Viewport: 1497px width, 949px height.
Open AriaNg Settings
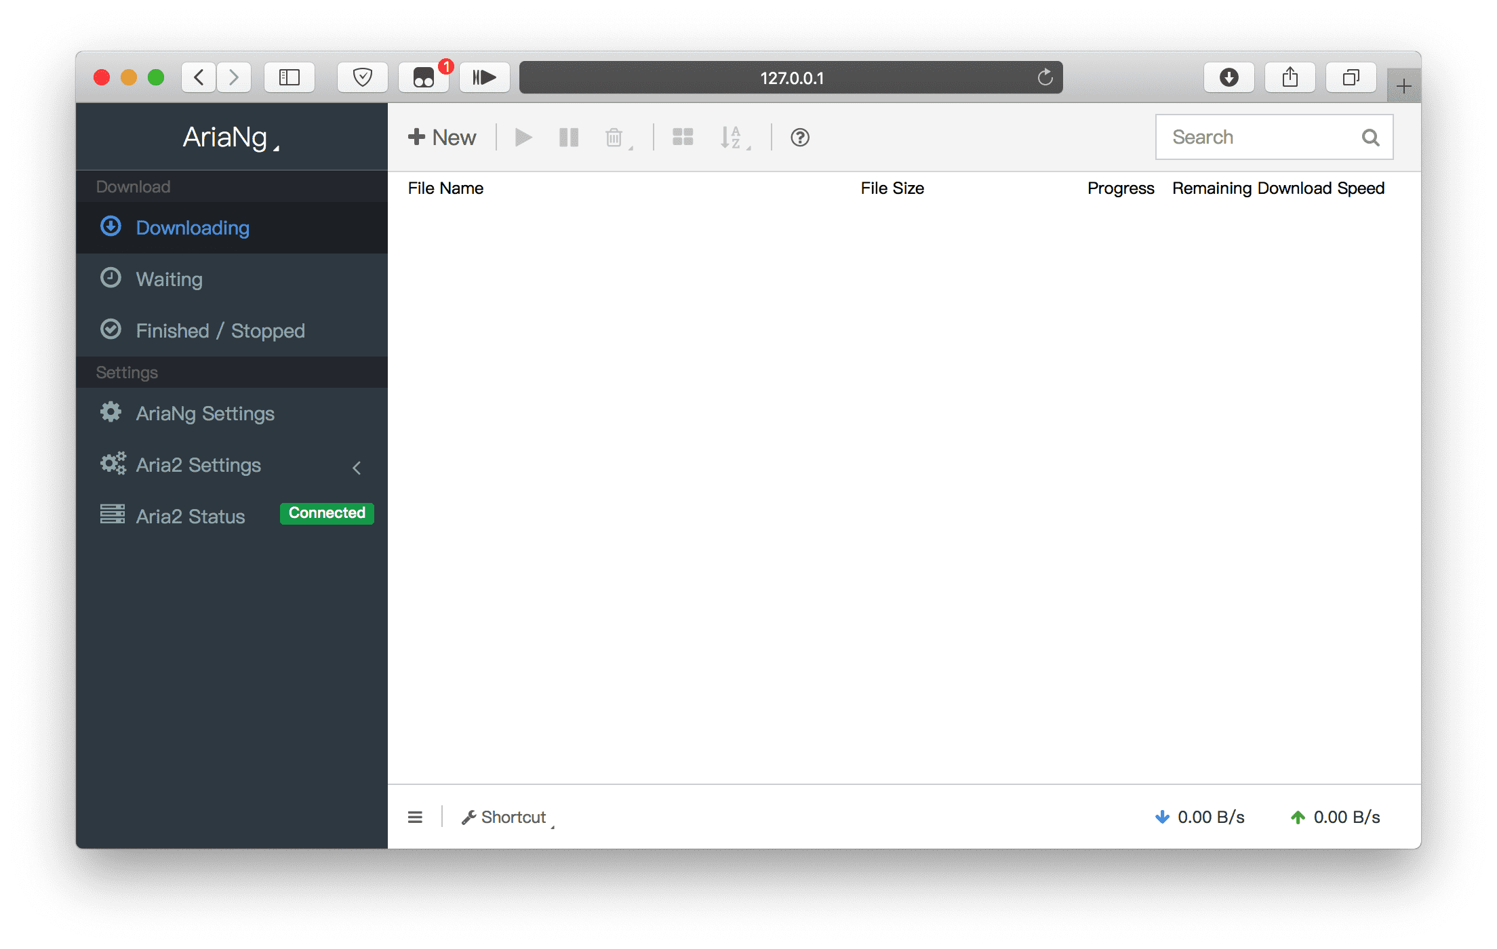[x=205, y=413]
